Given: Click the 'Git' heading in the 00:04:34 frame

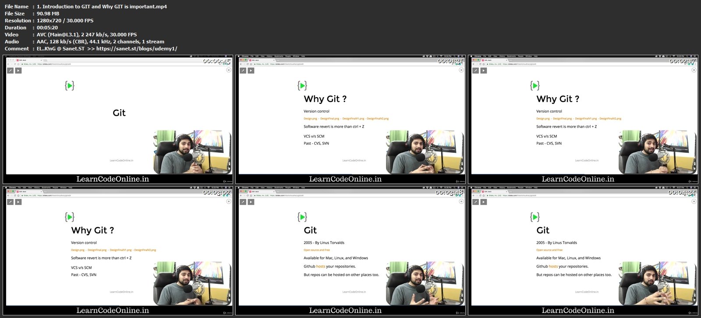Looking at the screenshot, I should pyautogui.click(x=543, y=230).
